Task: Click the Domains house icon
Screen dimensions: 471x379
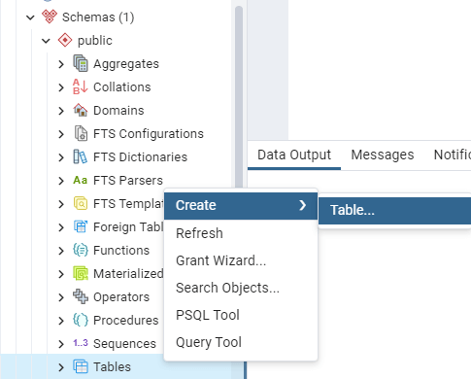Action: (x=81, y=110)
